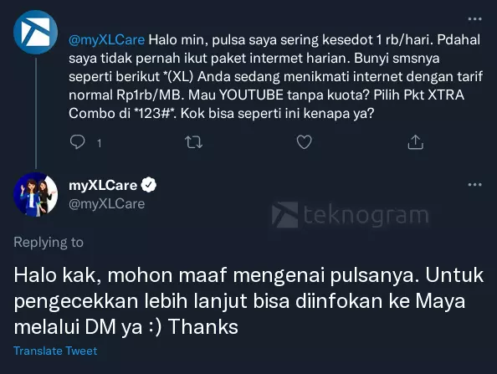Click Translate Tweet
The height and width of the screenshot is (374, 497).
coord(55,351)
